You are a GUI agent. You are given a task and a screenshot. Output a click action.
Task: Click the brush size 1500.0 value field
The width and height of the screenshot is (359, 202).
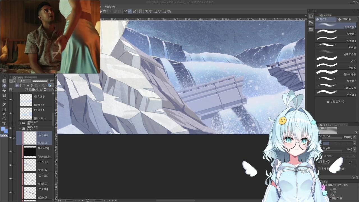pos(347,137)
